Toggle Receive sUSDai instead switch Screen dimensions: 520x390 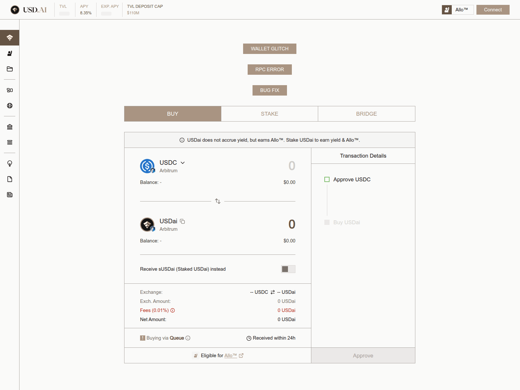point(288,269)
